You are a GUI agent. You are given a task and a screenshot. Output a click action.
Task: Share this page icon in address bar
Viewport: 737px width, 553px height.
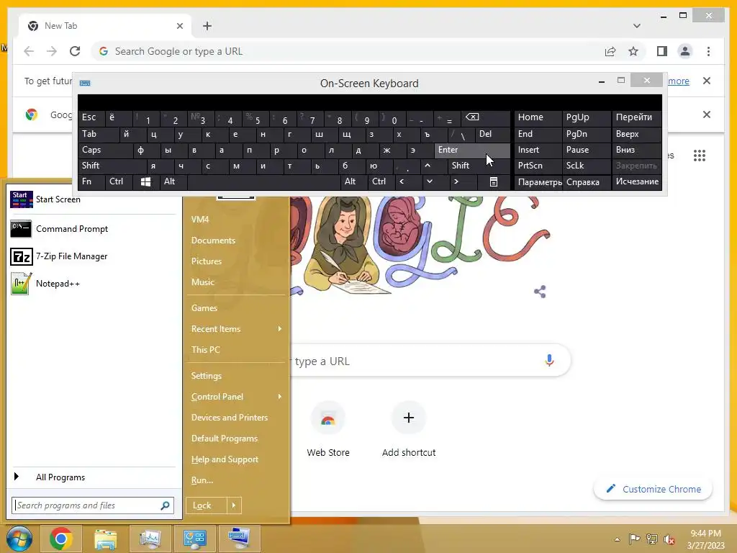point(610,51)
